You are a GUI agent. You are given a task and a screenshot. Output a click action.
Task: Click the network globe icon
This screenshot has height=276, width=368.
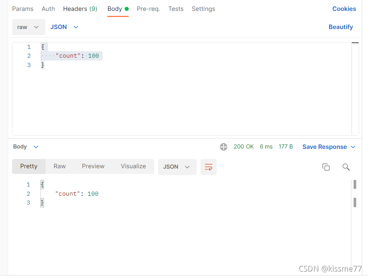click(x=224, y=147)
